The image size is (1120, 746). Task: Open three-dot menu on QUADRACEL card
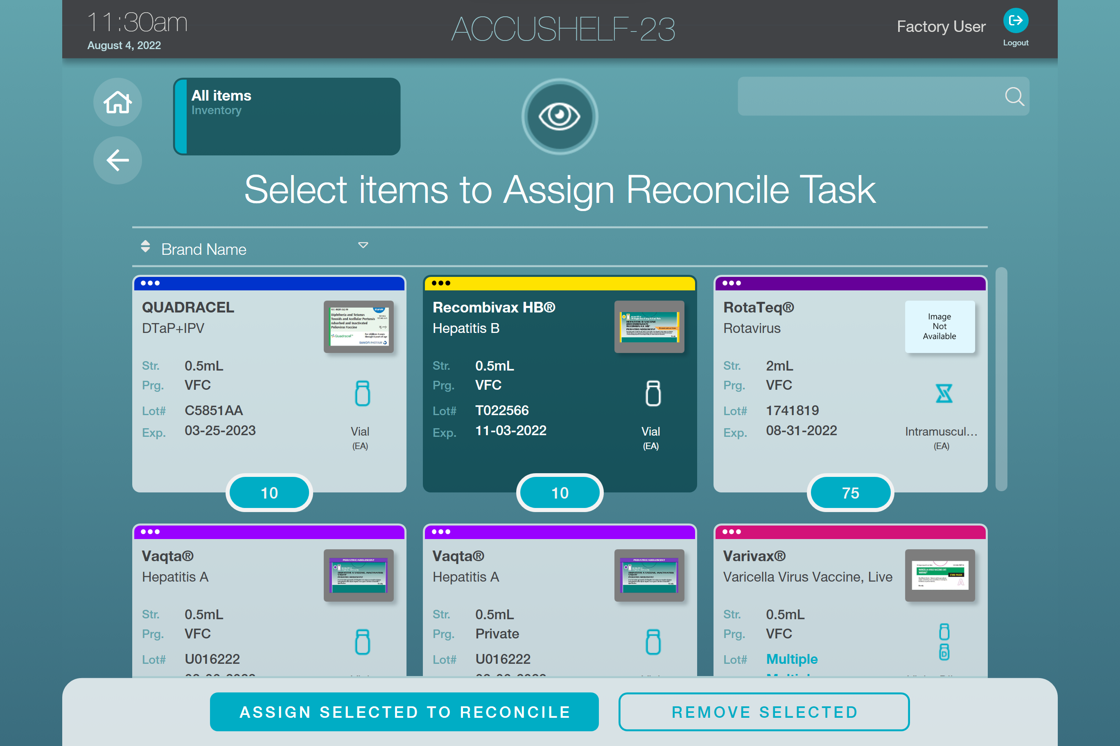150,283
